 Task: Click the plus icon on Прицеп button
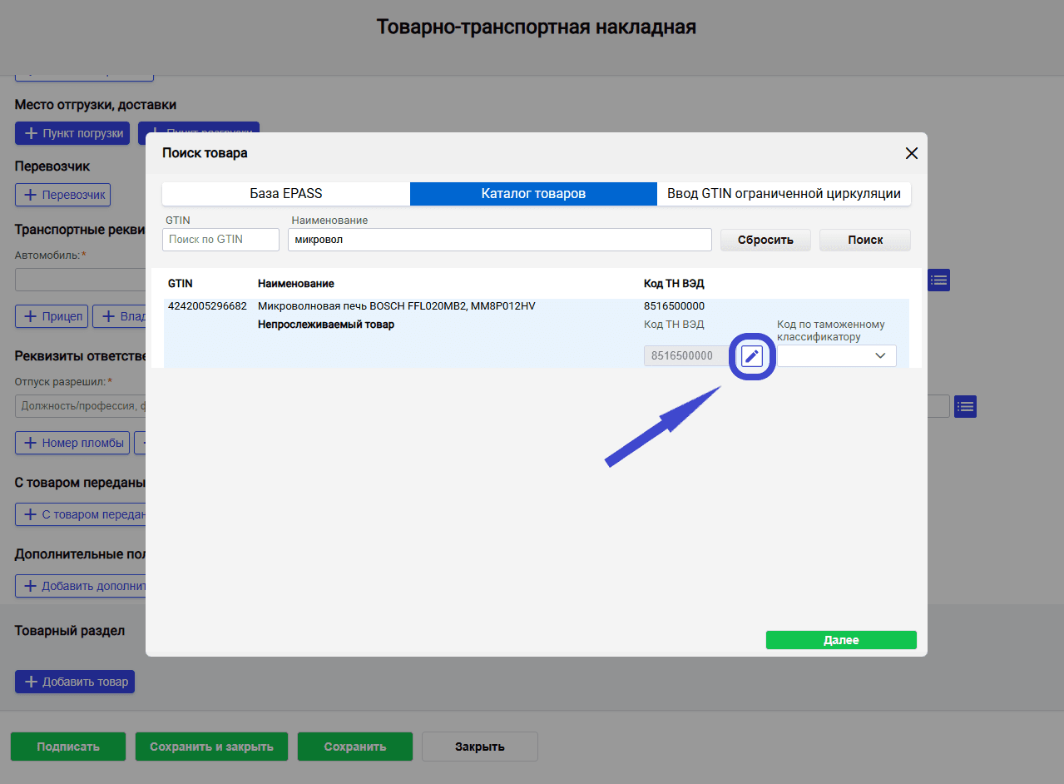tap(29, 316)
